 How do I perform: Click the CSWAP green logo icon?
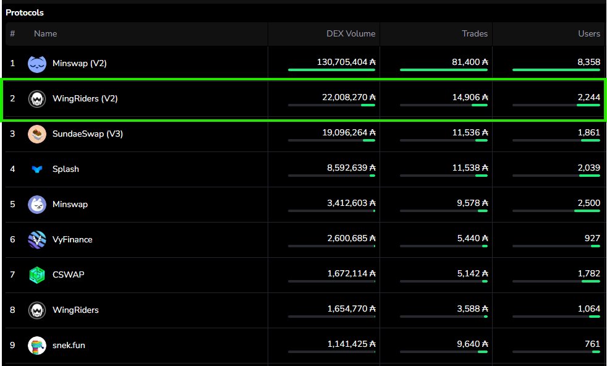(37, 274)
